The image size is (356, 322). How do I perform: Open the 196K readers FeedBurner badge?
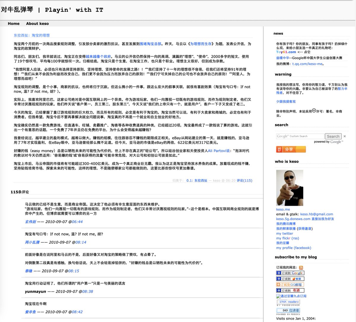[x=288, y=302]
